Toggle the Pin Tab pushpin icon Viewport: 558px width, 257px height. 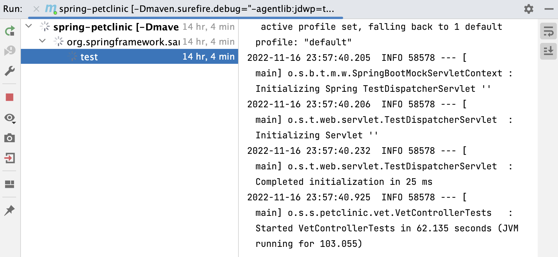[10, 210]
